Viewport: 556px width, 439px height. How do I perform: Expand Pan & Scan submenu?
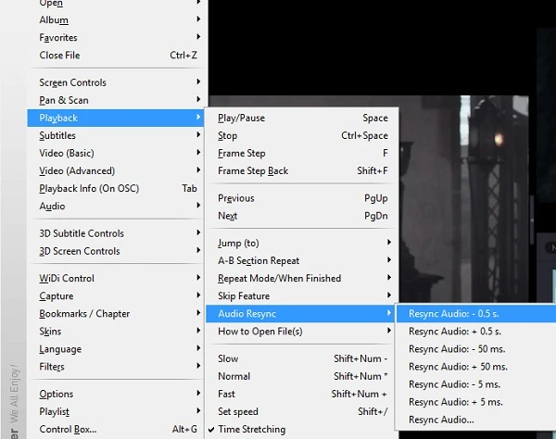click(x=115, y=100)
